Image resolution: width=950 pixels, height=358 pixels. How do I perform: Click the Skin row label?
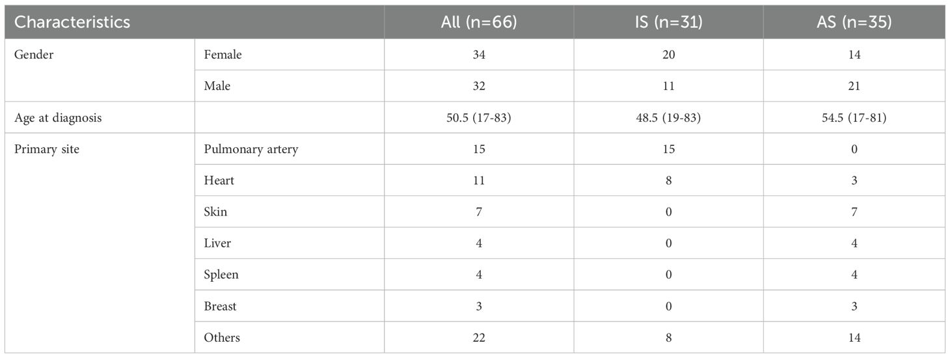pyautogui.click(x=216, y=212)
